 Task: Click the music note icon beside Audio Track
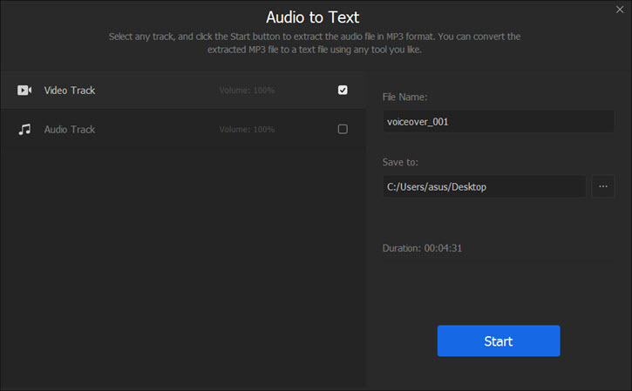(x=24, y=130)
